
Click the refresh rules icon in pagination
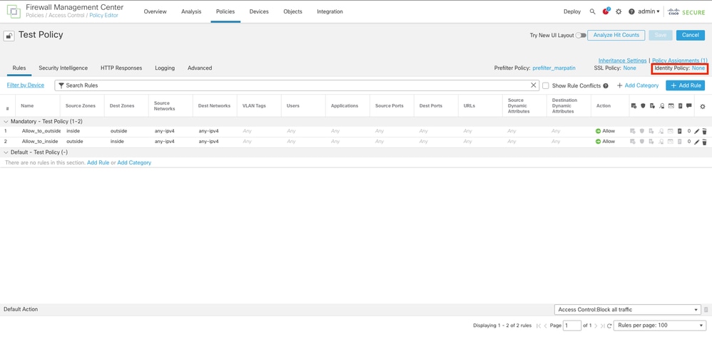tap(609, 325)
